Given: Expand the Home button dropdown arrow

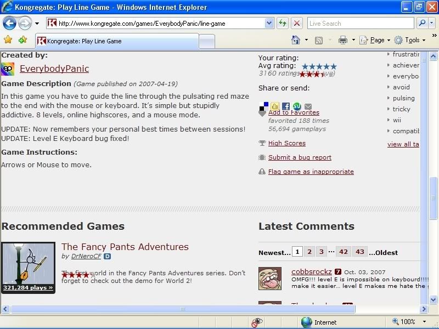Looking at the screenshot, I should tap(306, 40).
